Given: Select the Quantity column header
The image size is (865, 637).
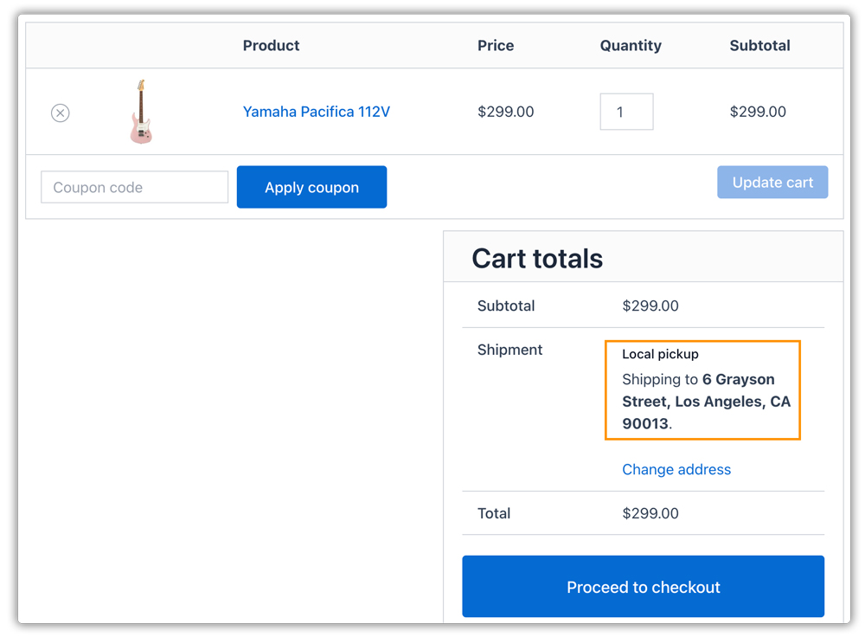Looking at the screenshot, I should 631,45.
